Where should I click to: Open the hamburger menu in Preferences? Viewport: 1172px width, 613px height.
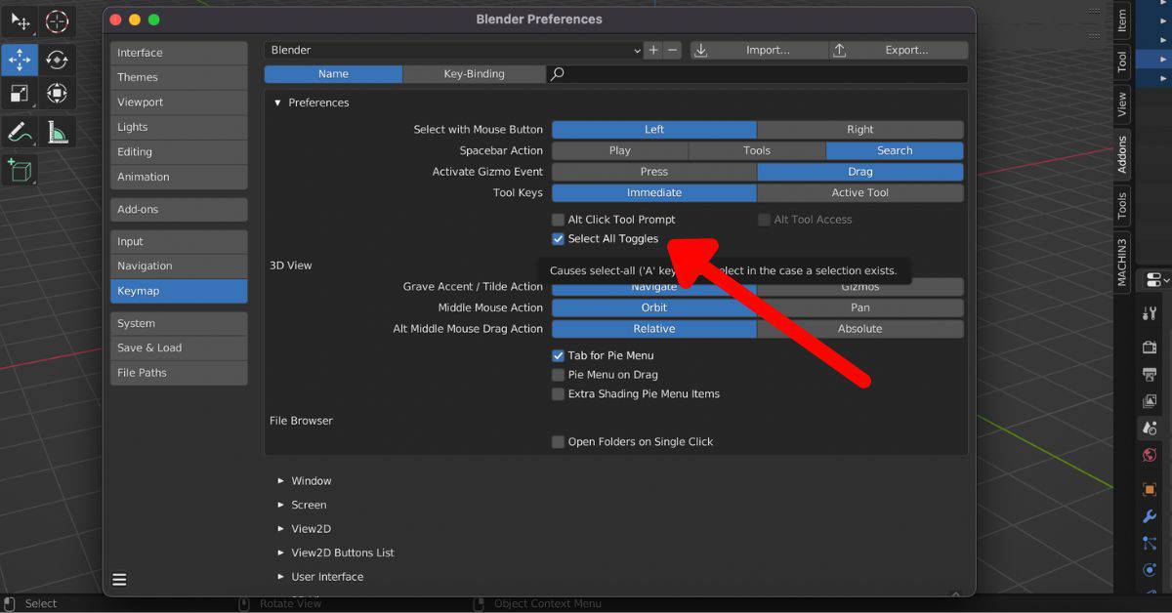point(119,580)
